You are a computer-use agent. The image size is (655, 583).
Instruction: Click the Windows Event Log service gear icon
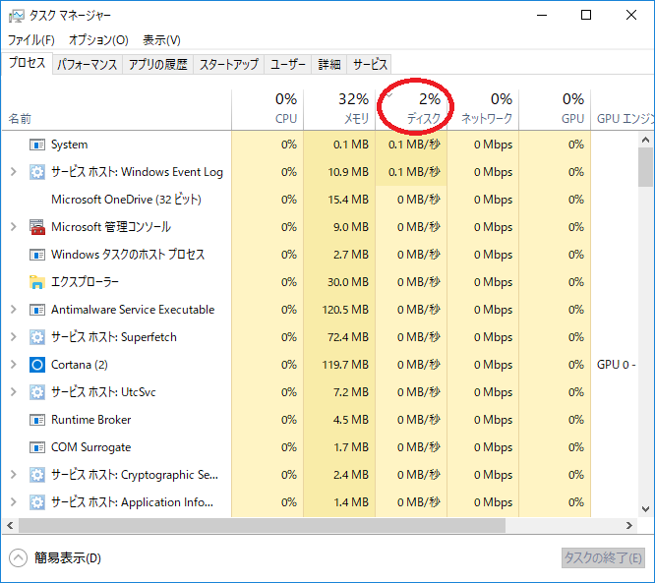point(37,172)
